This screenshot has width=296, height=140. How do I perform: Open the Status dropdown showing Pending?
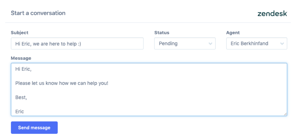click(185, 44)
